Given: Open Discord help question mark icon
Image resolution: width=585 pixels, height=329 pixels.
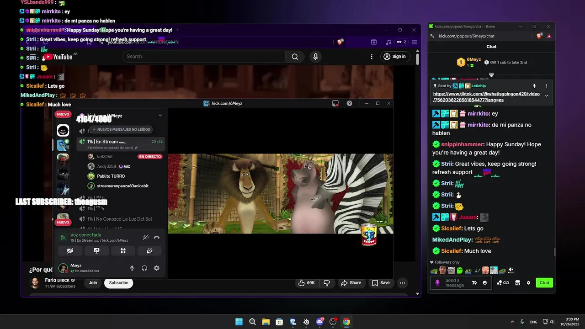Looking at the screenshot, I should tap(350, 103).
